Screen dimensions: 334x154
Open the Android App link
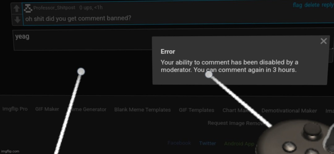[239, 144]
